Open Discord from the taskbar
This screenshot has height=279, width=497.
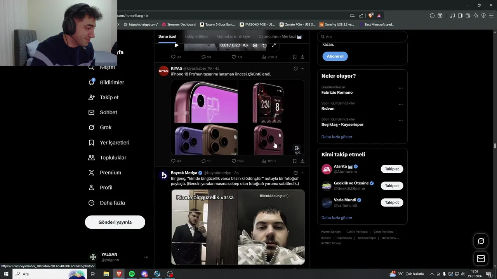[144, 274]
